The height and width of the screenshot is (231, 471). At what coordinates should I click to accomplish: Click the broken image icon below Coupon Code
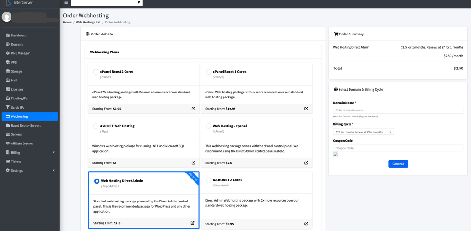click(x=336, y=154)
